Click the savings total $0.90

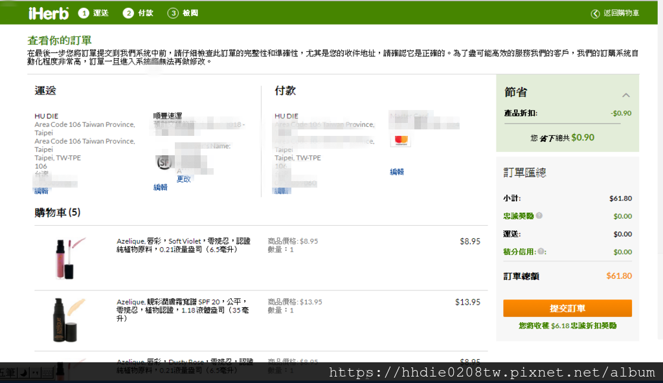(583, 137)
